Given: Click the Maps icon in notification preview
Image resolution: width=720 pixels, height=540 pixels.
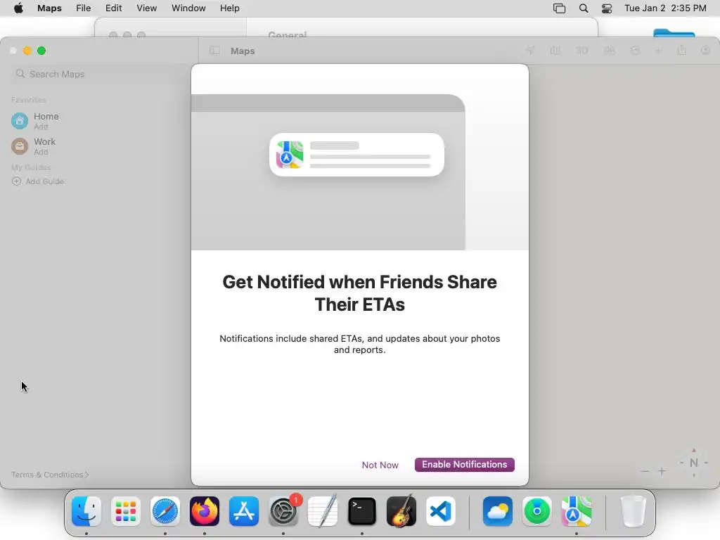Looking at the screenshot, I should 289,155.
